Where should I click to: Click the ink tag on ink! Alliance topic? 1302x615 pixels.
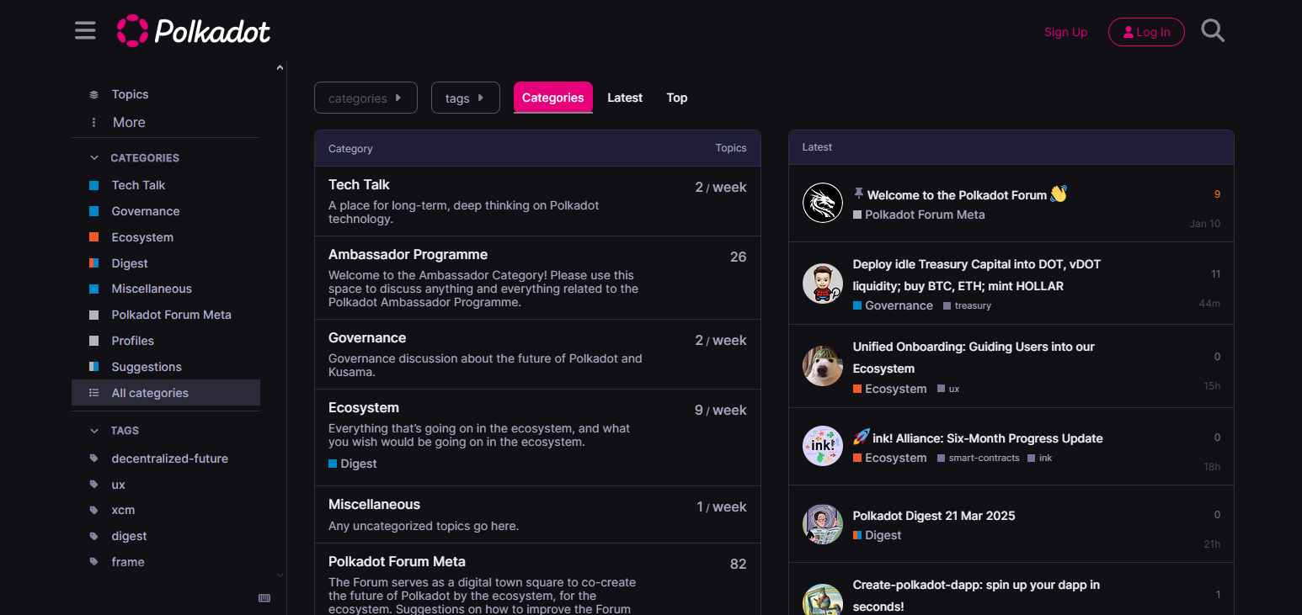[1040, 458]
